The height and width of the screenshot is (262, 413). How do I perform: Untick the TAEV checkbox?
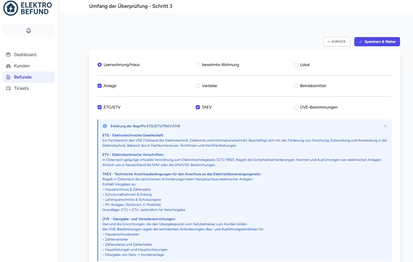198,107
